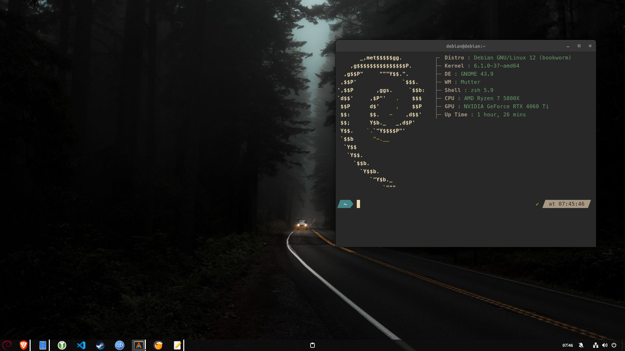625x351 pixels.
Task: Click the Distro line showing Debian GNU/Linux 12
Action: pos(508,58)
